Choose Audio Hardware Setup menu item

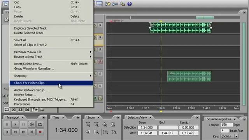(x=51, y=90)
